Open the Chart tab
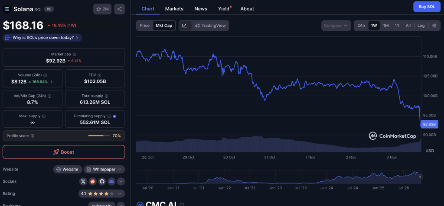The width and height of the screenshot is (444, 206). [148, 9]
